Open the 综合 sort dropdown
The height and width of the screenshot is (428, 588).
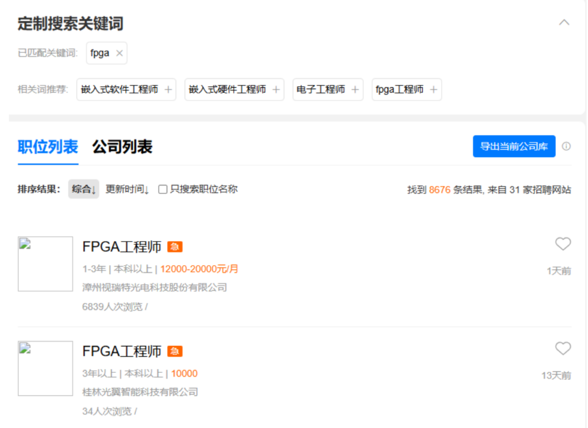click(83, 189)
